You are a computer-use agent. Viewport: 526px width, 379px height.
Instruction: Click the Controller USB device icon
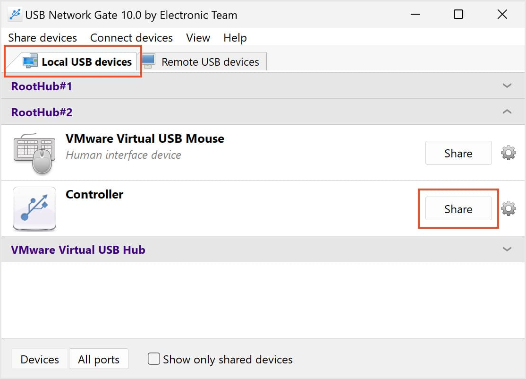pos(34,208)
